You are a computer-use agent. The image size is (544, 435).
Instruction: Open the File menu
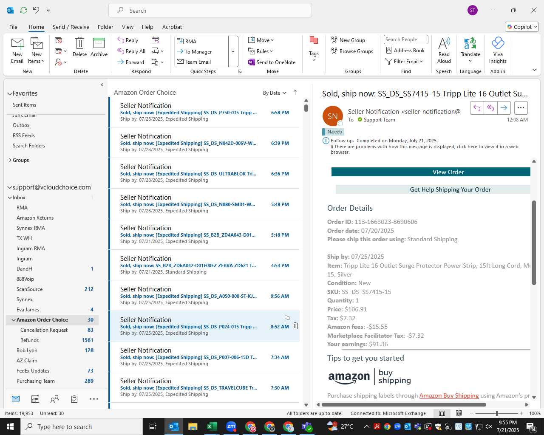14,27
